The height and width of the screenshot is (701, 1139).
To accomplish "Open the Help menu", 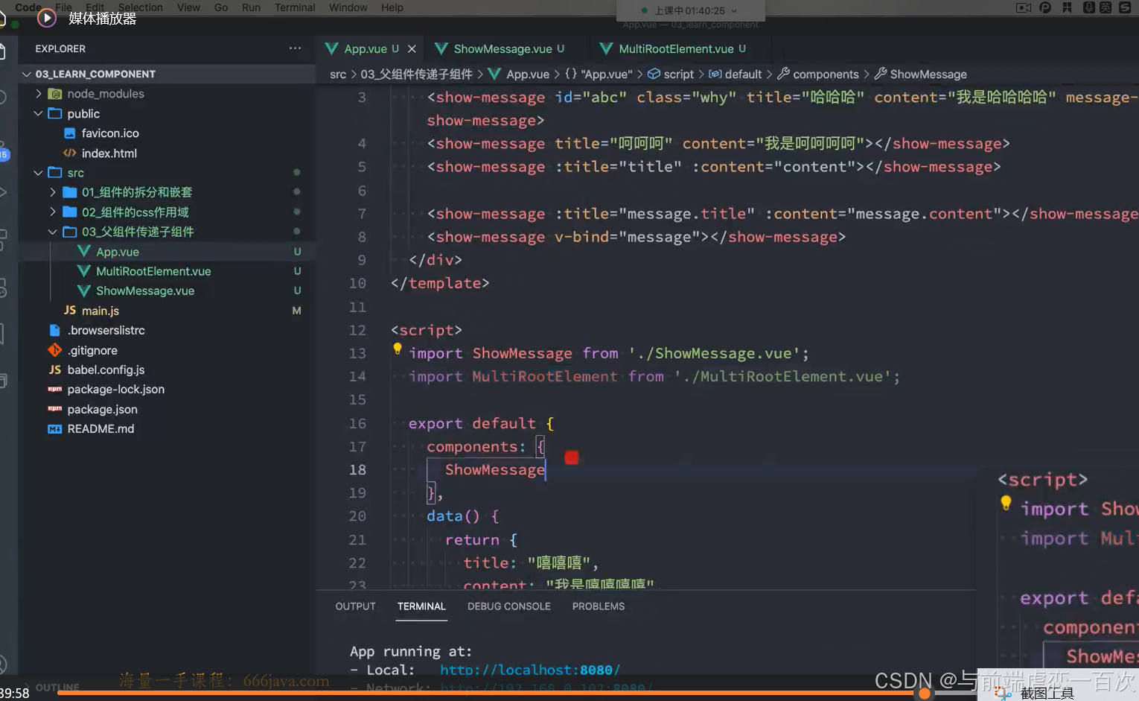I will (x=392, y=7).
